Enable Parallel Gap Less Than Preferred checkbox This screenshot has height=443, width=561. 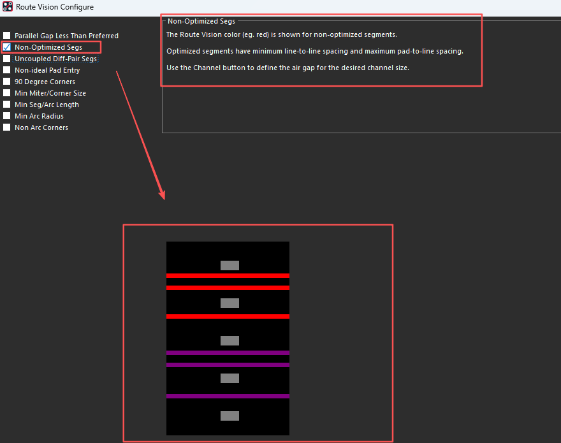[x=7, y=36]
